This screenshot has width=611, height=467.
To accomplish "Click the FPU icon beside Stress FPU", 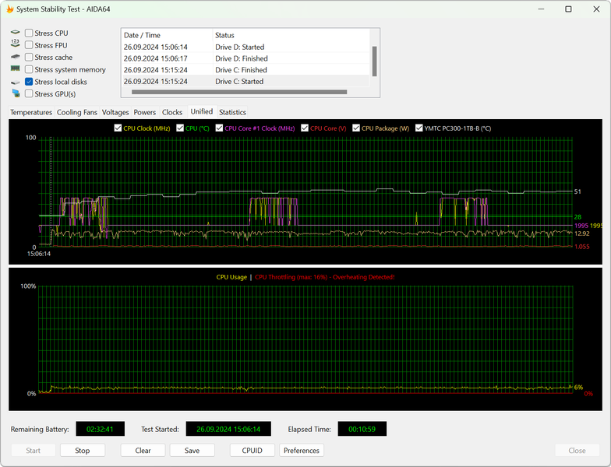I will coord(15,45).
